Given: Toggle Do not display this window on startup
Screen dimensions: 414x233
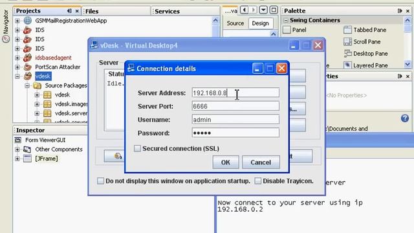Looking at the screenshot, I should (x=101, y=181).
